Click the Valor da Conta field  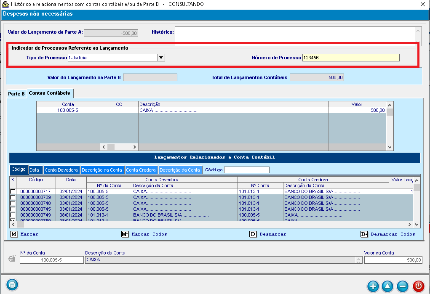(x=393, y=260)
